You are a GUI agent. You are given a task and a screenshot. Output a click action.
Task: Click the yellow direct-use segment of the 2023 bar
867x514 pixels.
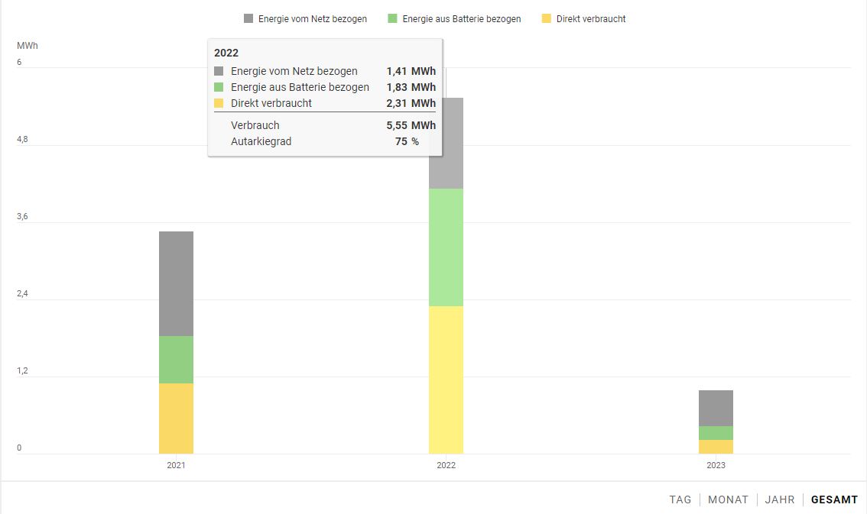pos(716,447)
